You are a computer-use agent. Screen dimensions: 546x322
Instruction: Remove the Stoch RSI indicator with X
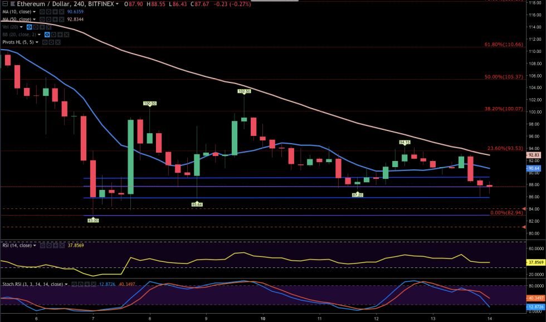pos(94,284)
